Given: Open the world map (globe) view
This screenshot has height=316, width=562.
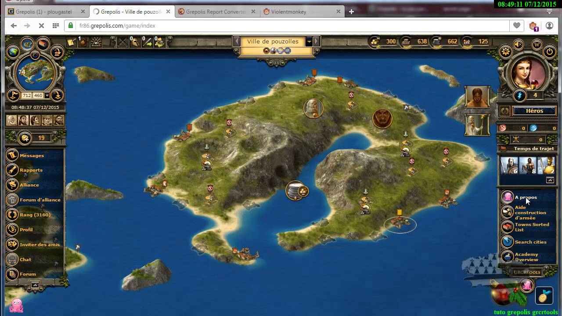Looking at the screenshot, I should pyautogui.click(x=13, y=52).
